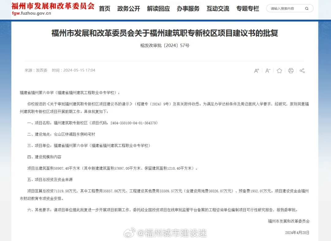Click the heading 五、项目总投资及资金来源

click(50, 180)
